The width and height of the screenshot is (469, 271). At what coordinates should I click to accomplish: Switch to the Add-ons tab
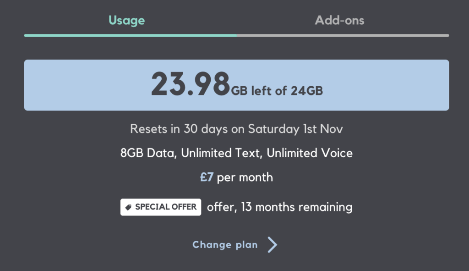[339, 20]
